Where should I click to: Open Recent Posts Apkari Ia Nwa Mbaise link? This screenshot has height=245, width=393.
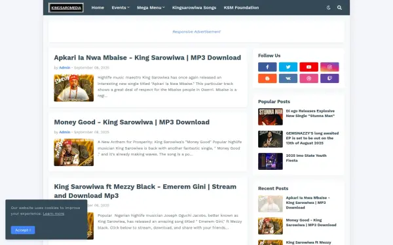[308, 203]
